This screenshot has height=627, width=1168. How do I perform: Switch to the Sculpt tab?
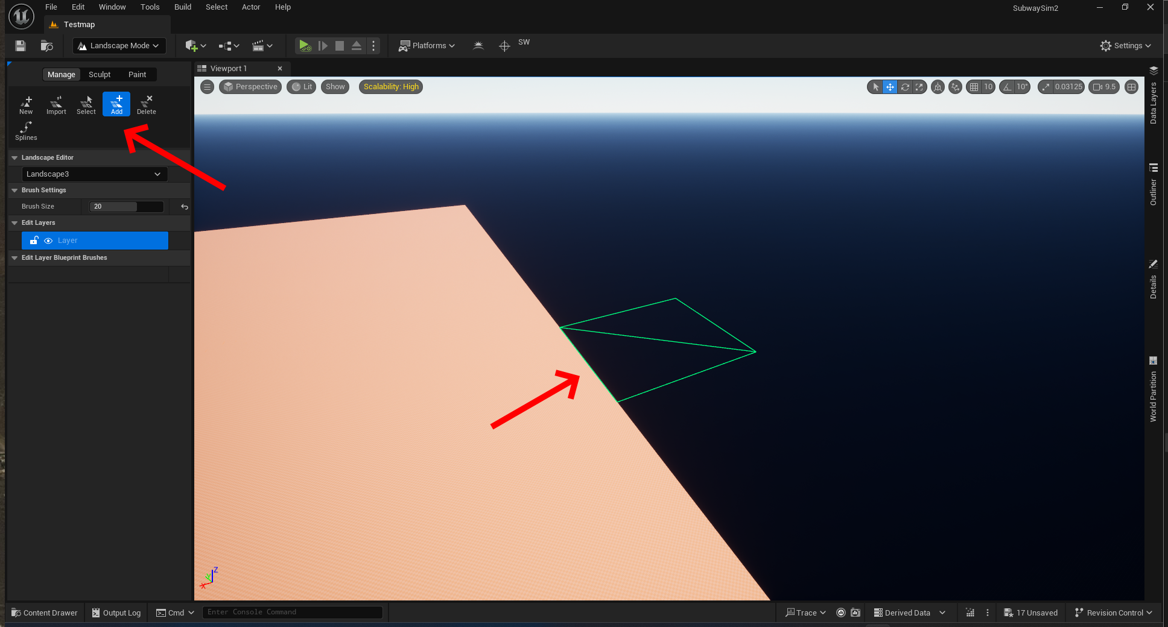coord(100,75)
